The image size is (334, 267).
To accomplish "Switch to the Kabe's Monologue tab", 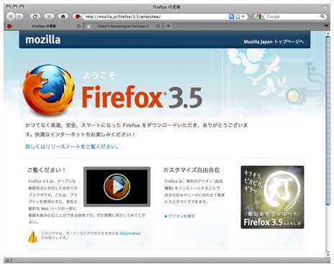I will click(123, 26).
